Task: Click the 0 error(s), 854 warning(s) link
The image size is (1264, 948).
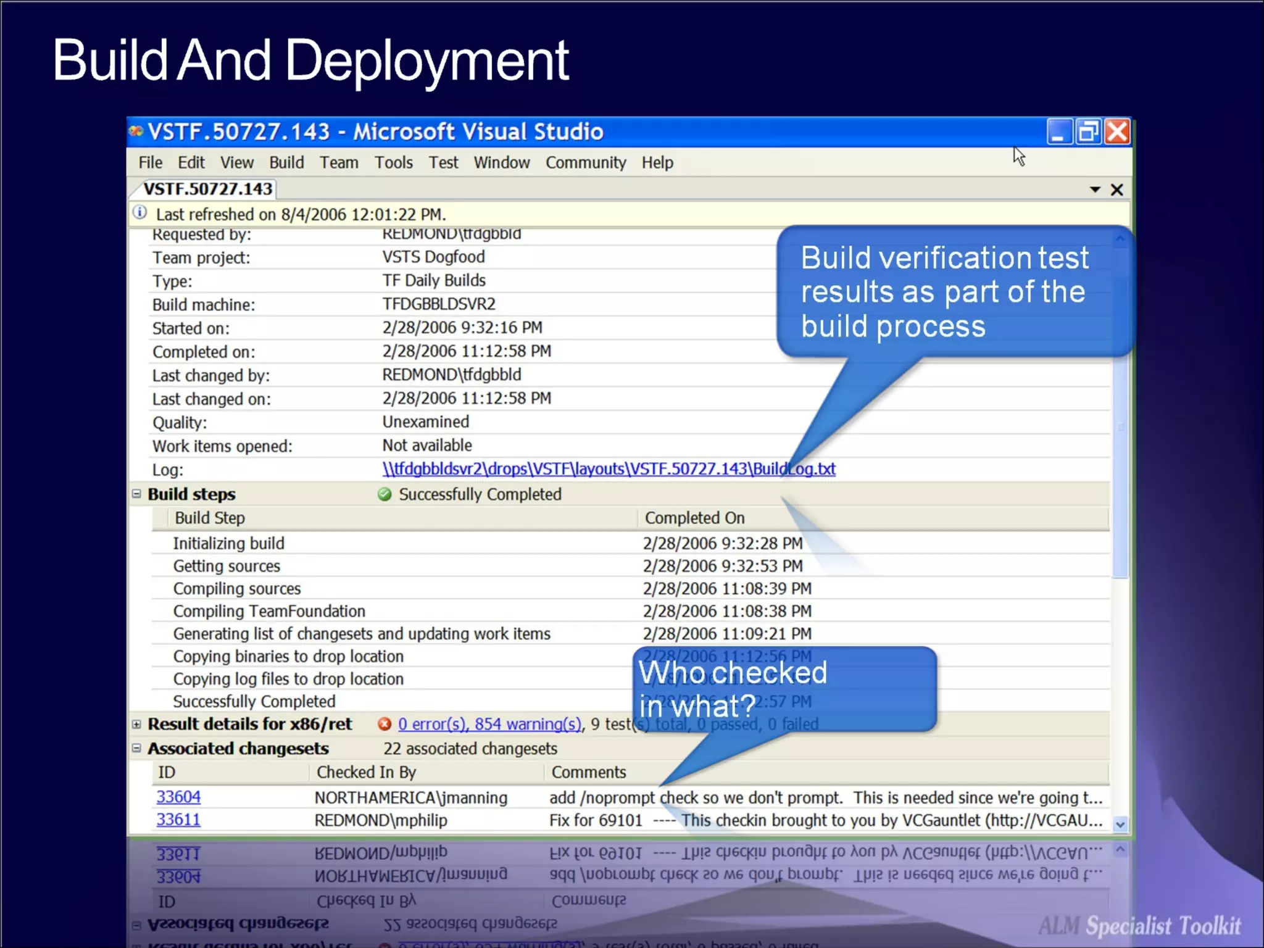Action: coord(489,724)
